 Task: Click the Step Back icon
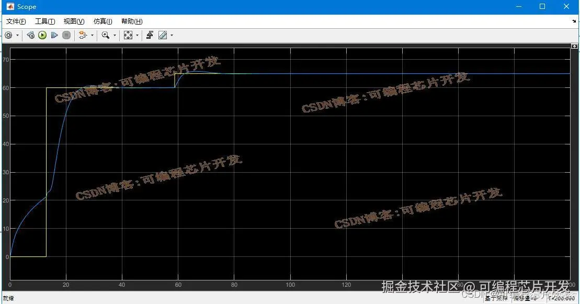[31, 35]
